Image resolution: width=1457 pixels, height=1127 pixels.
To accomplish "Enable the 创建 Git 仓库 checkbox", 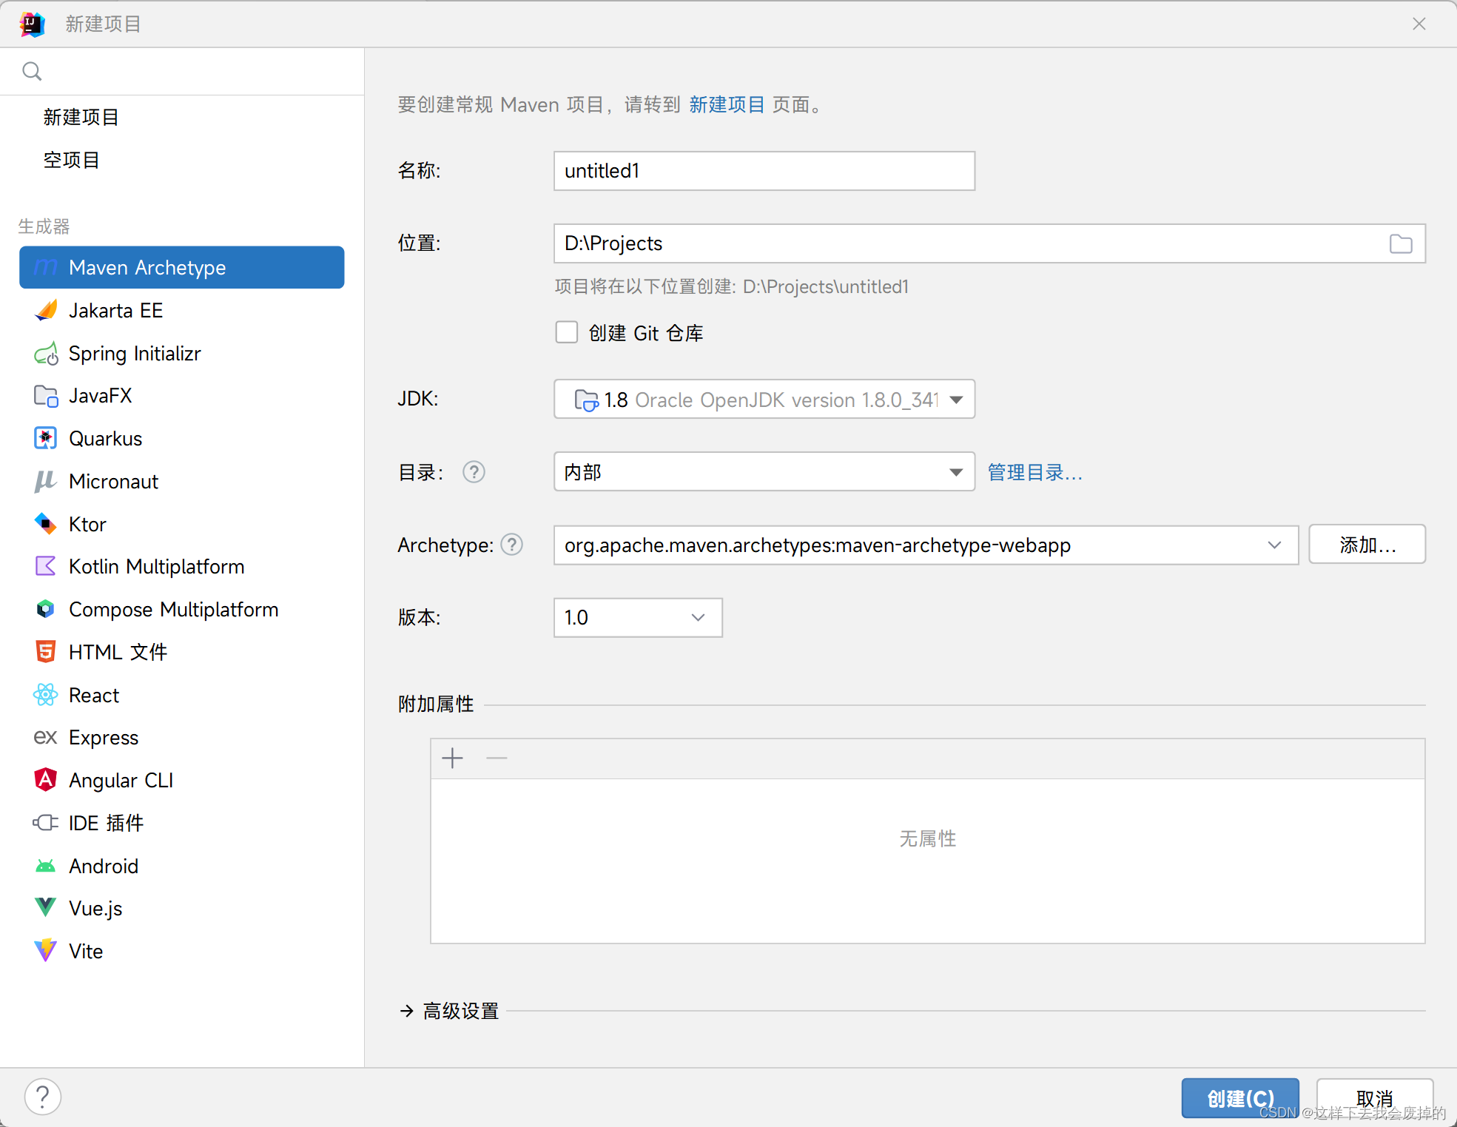I will pos(566,332).
